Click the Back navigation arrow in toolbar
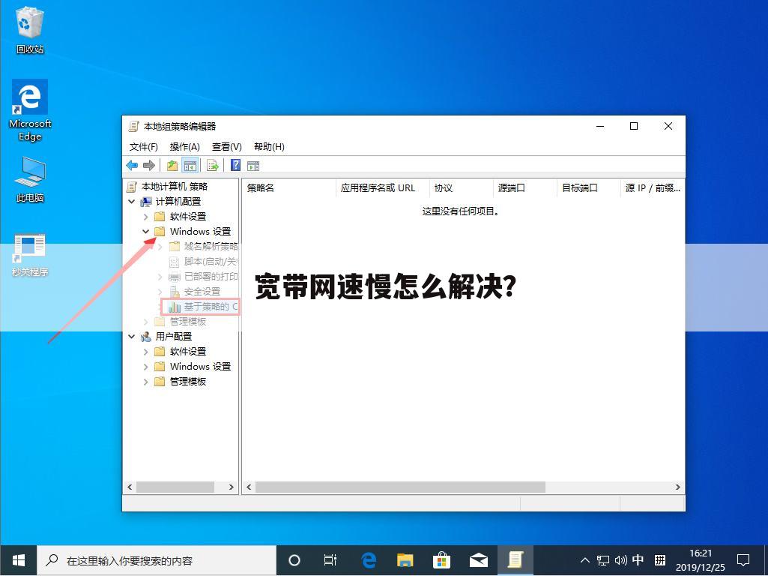768x576 pixels. (x=132, y=165)
